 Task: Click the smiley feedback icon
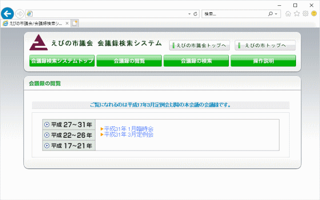pyautogui.click(x=314, y=14)
